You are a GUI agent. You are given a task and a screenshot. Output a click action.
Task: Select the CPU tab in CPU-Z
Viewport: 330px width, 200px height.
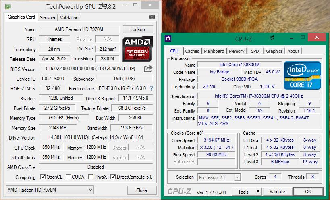pyautogui.click(x=174, y=51)
